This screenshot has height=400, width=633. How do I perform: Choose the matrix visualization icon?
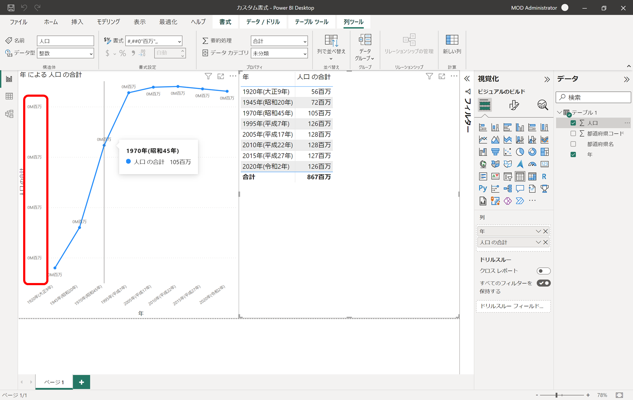pos(532,176)
